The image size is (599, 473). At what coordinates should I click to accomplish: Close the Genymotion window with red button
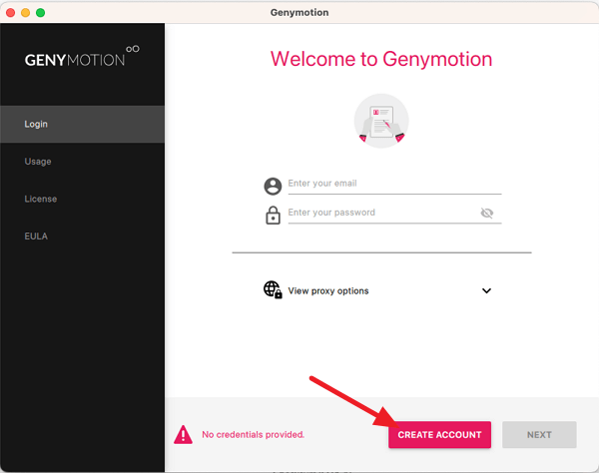pos(10,13)
